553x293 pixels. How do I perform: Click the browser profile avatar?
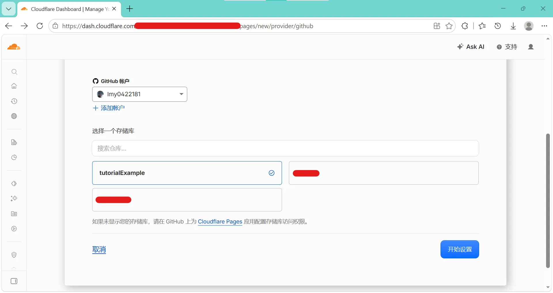529,26
